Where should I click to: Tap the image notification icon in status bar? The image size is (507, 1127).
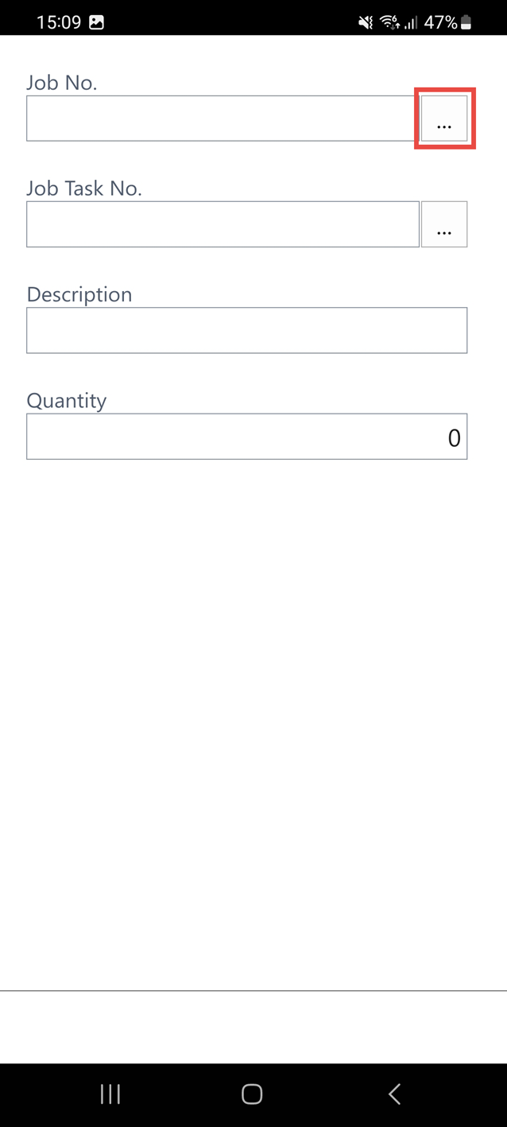pyautogui.click(x=96, y=22)
